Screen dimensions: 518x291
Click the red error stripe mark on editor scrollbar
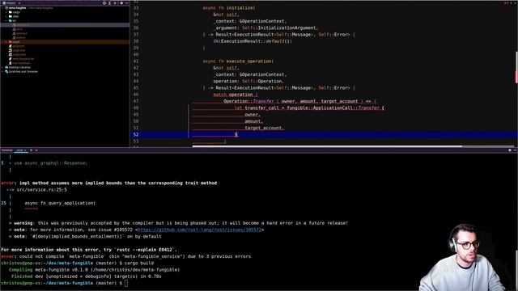pyautogui.click(x=516, y=76)
